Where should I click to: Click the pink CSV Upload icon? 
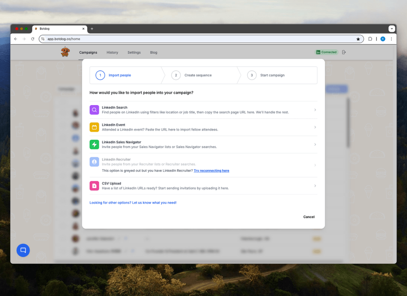click(x=94, y=186)
